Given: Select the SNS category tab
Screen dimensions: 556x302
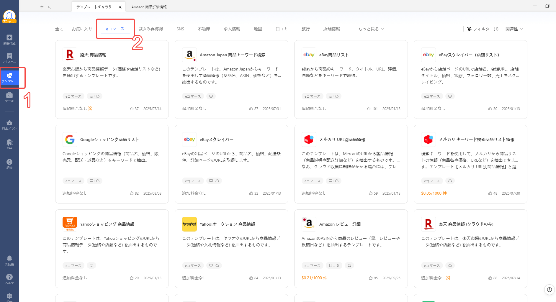Looking at the screenshot, I should coord(180,29).
